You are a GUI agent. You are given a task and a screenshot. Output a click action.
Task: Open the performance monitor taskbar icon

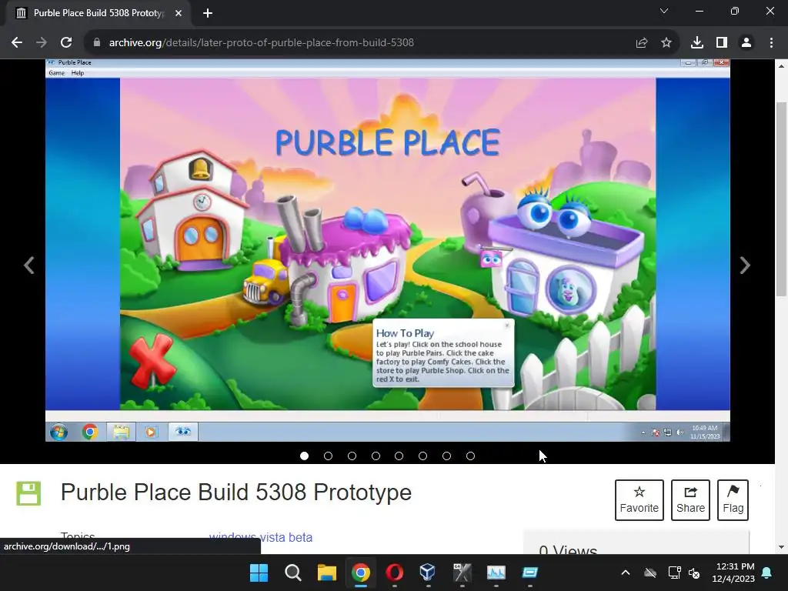496,573
